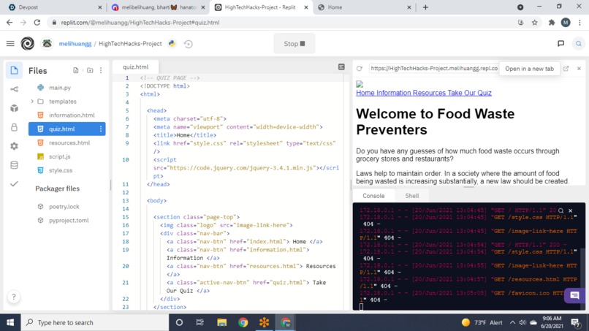Expand the templates folder
The image size is (589, 331).
pyautogui.click(x=32, y=102)
